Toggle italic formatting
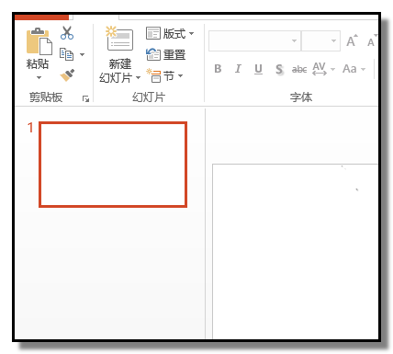 pyautogui.click(x=238, y=69)
